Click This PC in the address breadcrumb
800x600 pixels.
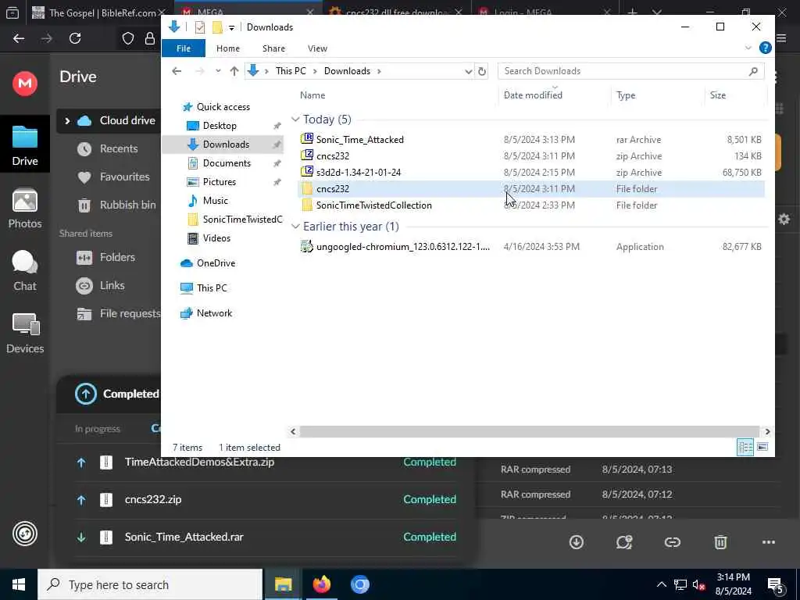291,71
